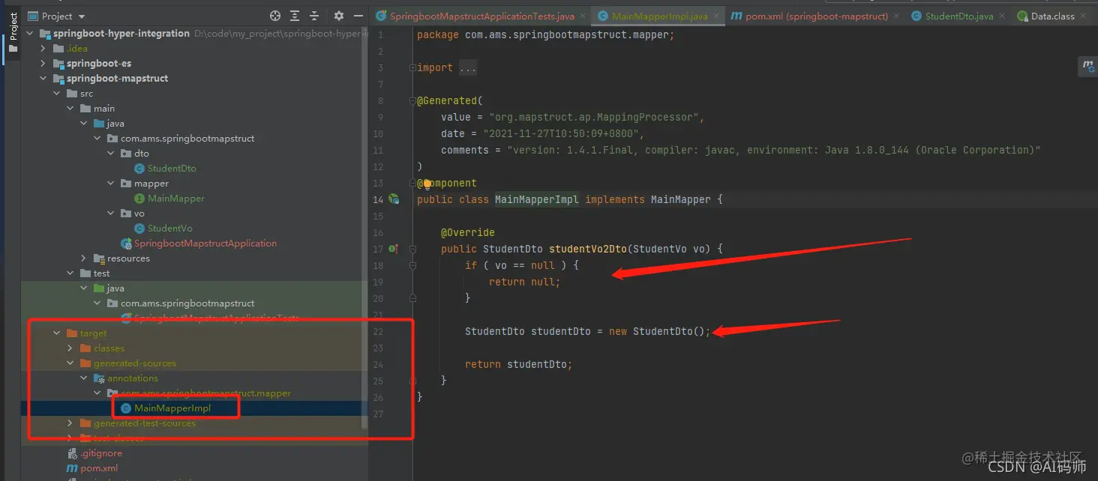Toggle code folding at the if block on line 18

click(412, 265)
